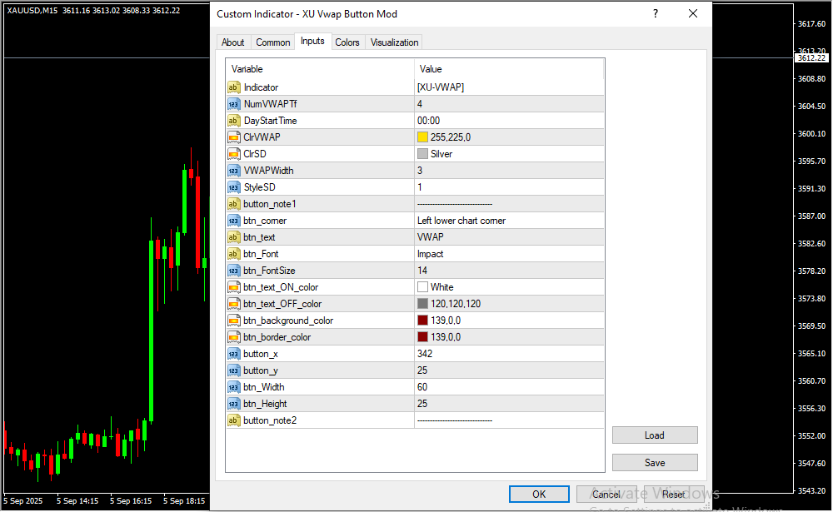Viewport: 833px width, 512px height.
Task: Select the Common tab
Action: pyautogui.click(x=273, y=42)
